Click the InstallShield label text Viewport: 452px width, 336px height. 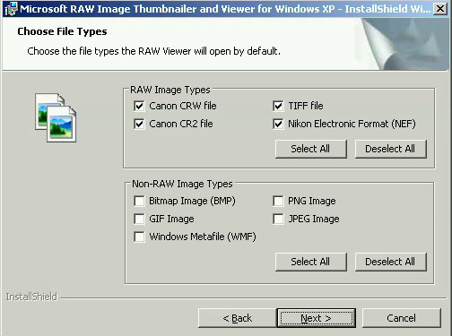point(31,297)
